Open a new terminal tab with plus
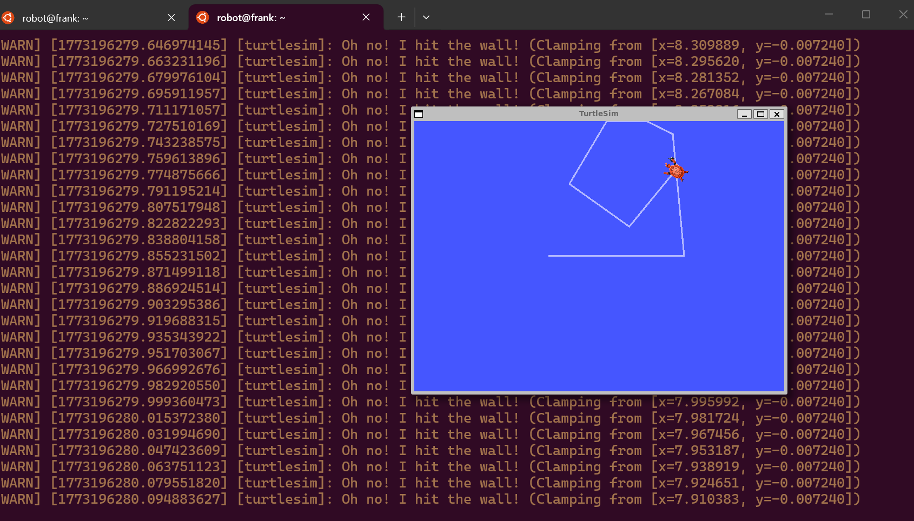 [401, 17]
